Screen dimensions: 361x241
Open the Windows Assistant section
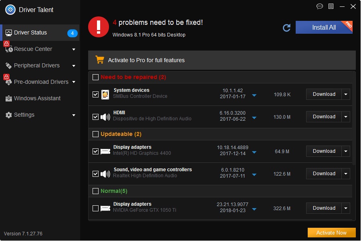[37, 98]
